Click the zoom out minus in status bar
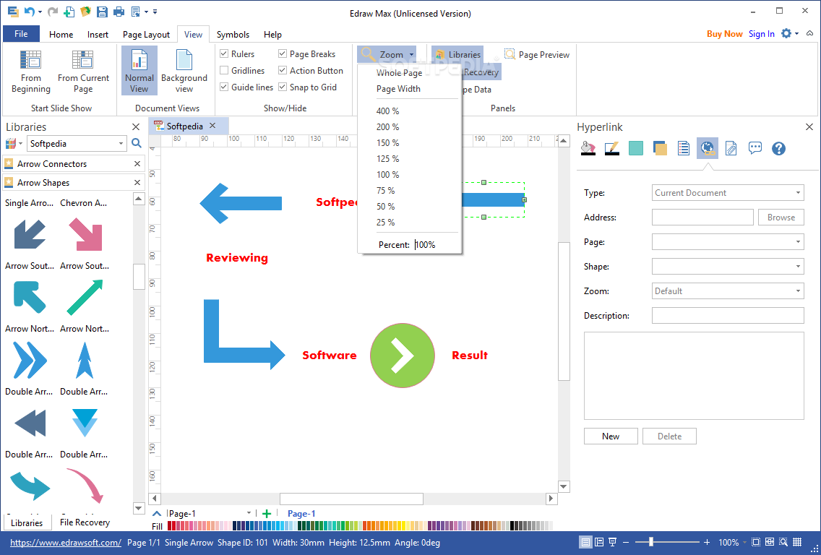The width and height of the screenshot is (821, 555). click(626, 543)
